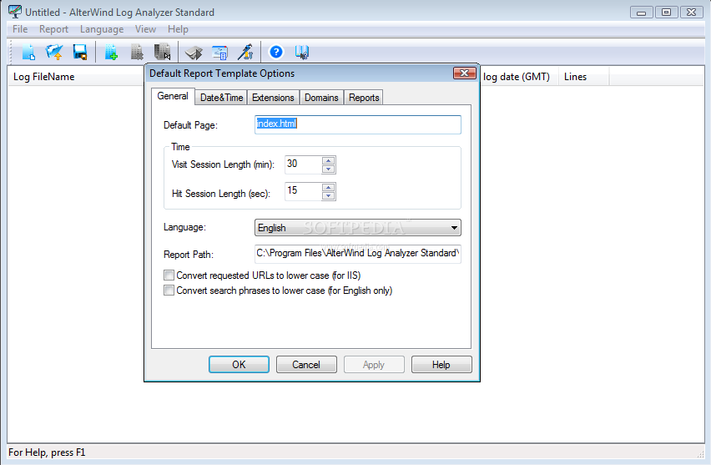Viewport: 711px width, 465px height.
Task: Minimize the AlterWind Log Analyzer window
Action: click(641, 13)
